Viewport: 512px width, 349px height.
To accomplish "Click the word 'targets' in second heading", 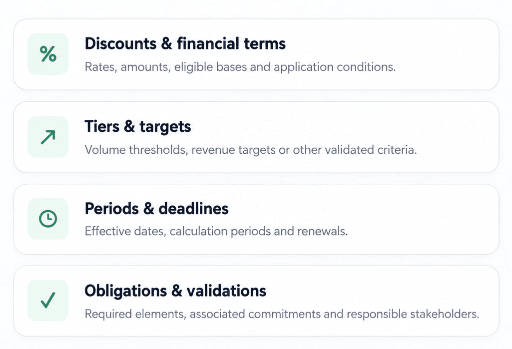I will pos(165,127).
